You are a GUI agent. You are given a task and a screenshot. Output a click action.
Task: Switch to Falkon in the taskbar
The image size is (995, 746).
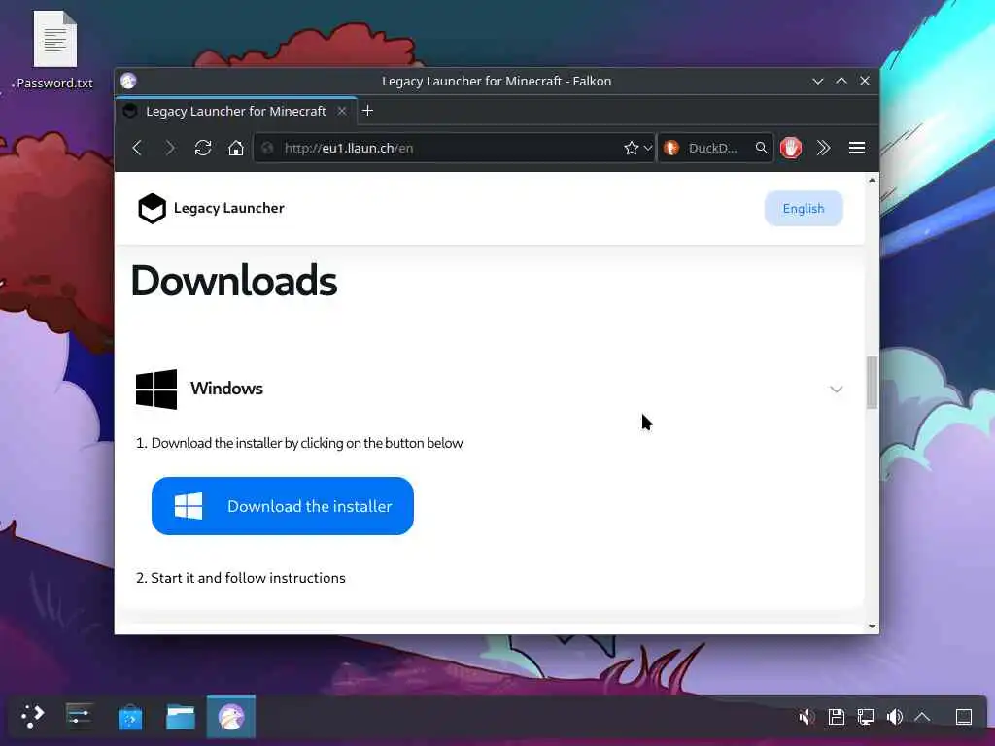click(231, 717)
